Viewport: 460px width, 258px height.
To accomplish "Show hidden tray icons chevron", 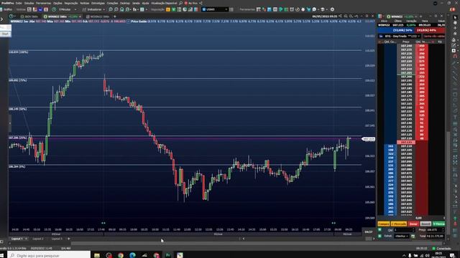I will point(404,256).
